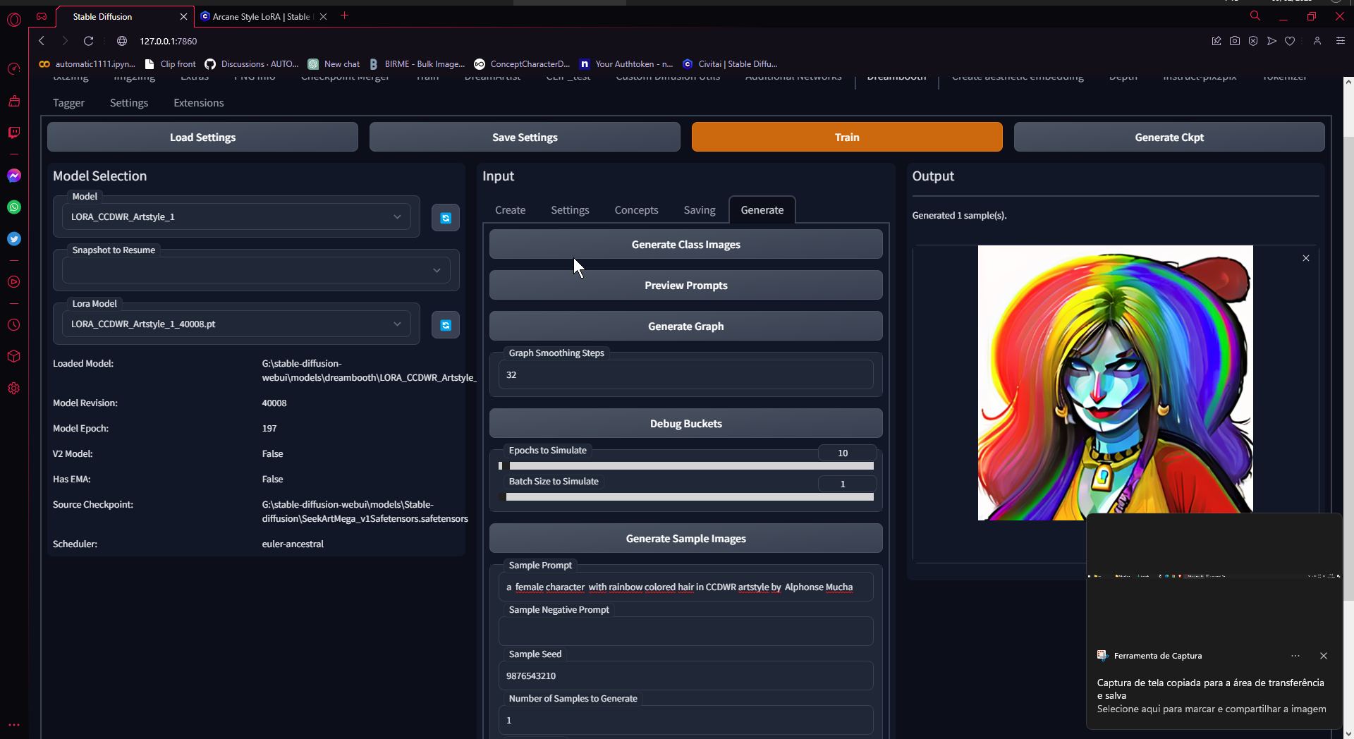Add page to bookmarks with heart icon

point(1290,41)
